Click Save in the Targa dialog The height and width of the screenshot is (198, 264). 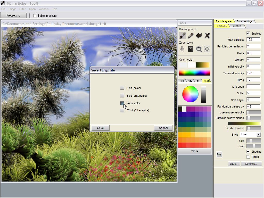[x=100, y=128]
